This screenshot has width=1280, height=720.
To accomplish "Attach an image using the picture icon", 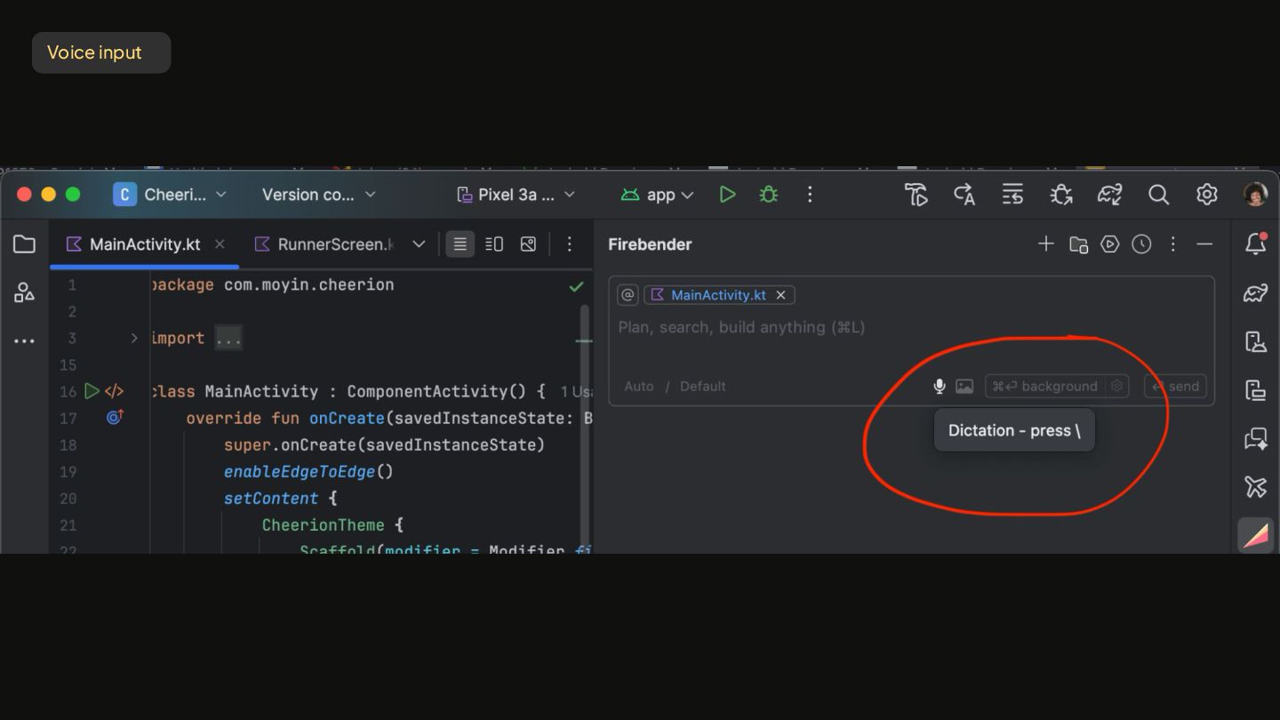I will click(964, 386).
